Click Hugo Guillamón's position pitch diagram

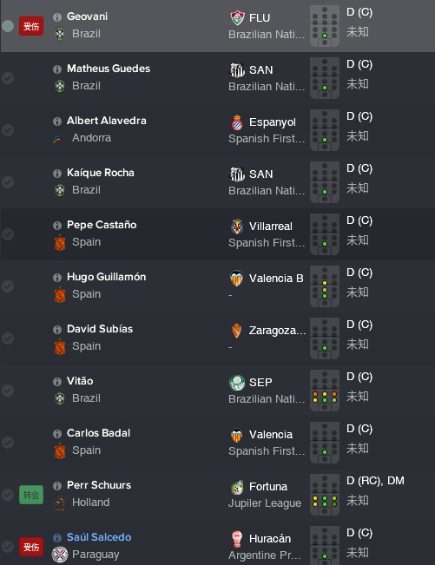[x=325, y=286]
